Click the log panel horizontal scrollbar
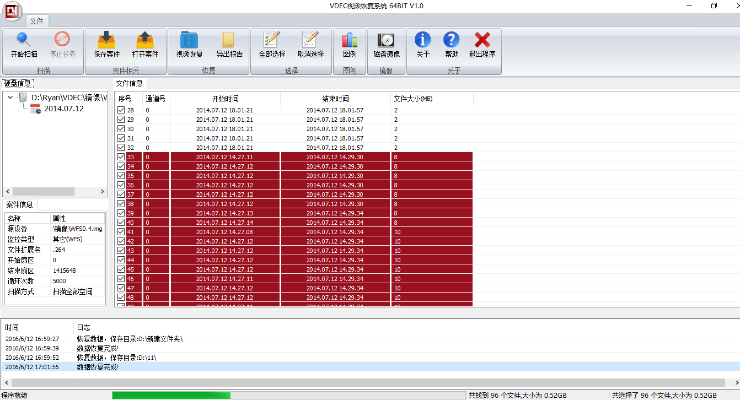This screenshot has width=740, height=400. click(x=368, y=382)
